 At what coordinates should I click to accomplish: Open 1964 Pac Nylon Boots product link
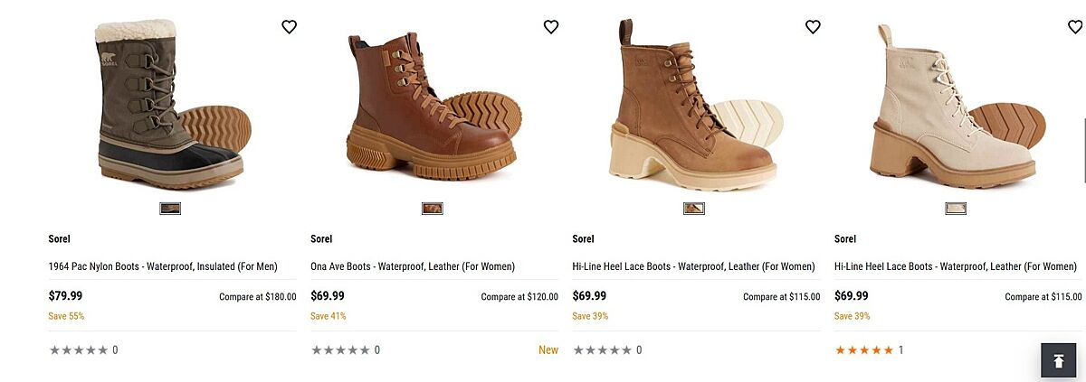(x=163, y=266)
